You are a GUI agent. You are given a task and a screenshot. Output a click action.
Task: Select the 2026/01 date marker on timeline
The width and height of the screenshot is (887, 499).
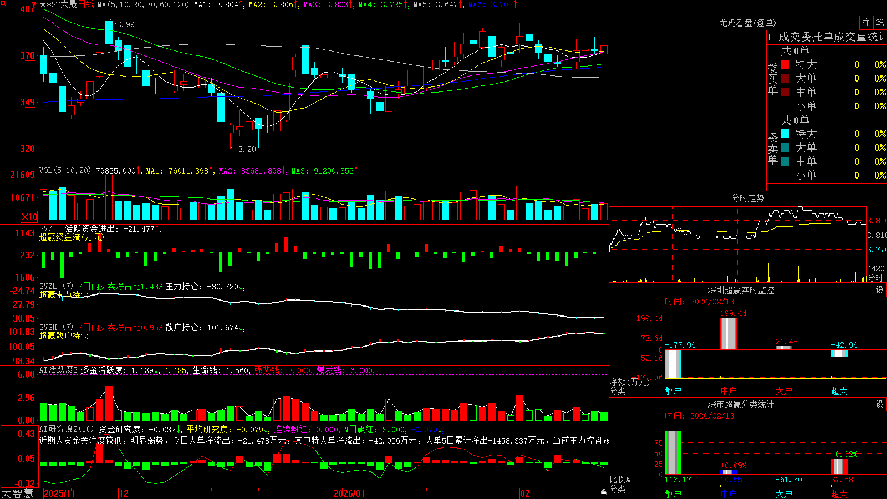point(349,493)
